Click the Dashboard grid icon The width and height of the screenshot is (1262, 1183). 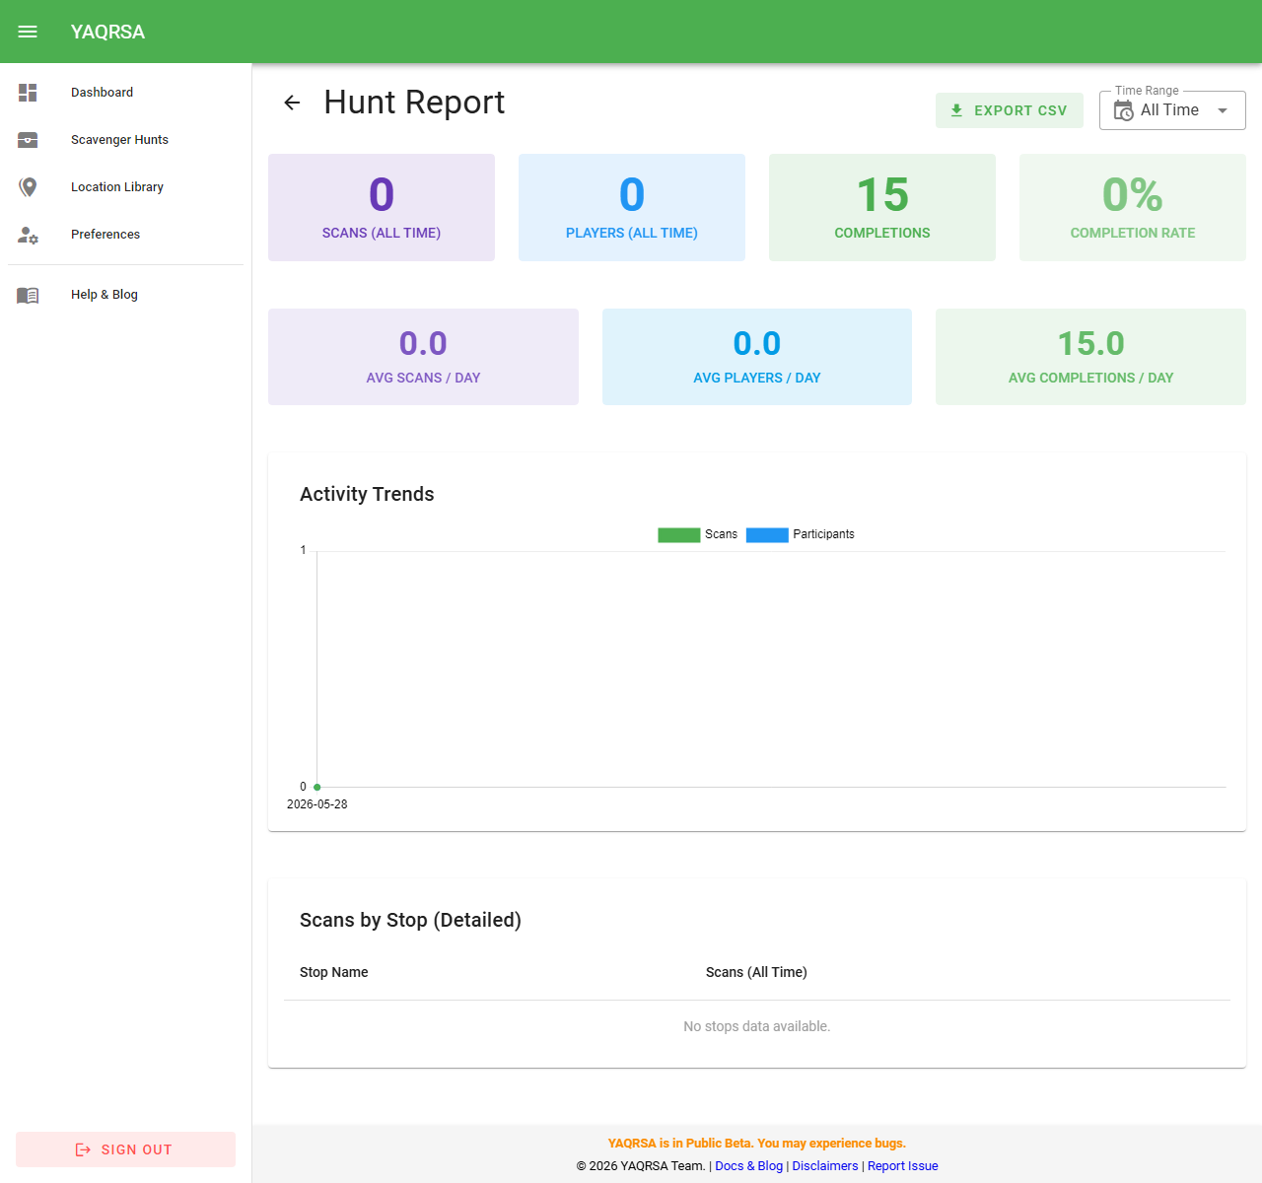28,92
